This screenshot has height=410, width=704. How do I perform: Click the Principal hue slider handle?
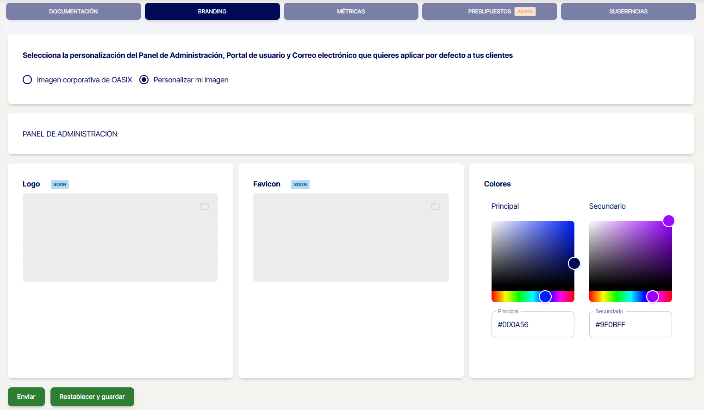coord(545,297)
